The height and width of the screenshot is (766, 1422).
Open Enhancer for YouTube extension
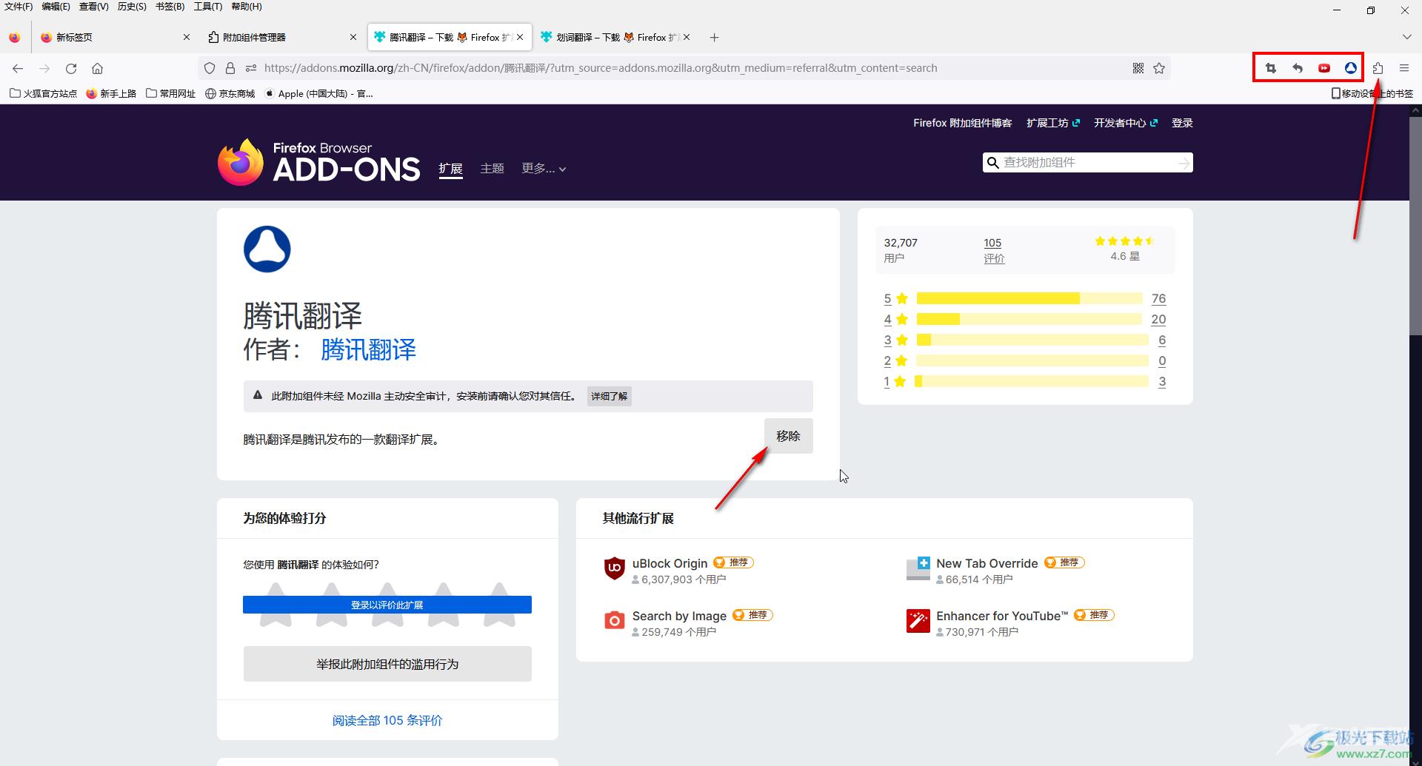1001,616
